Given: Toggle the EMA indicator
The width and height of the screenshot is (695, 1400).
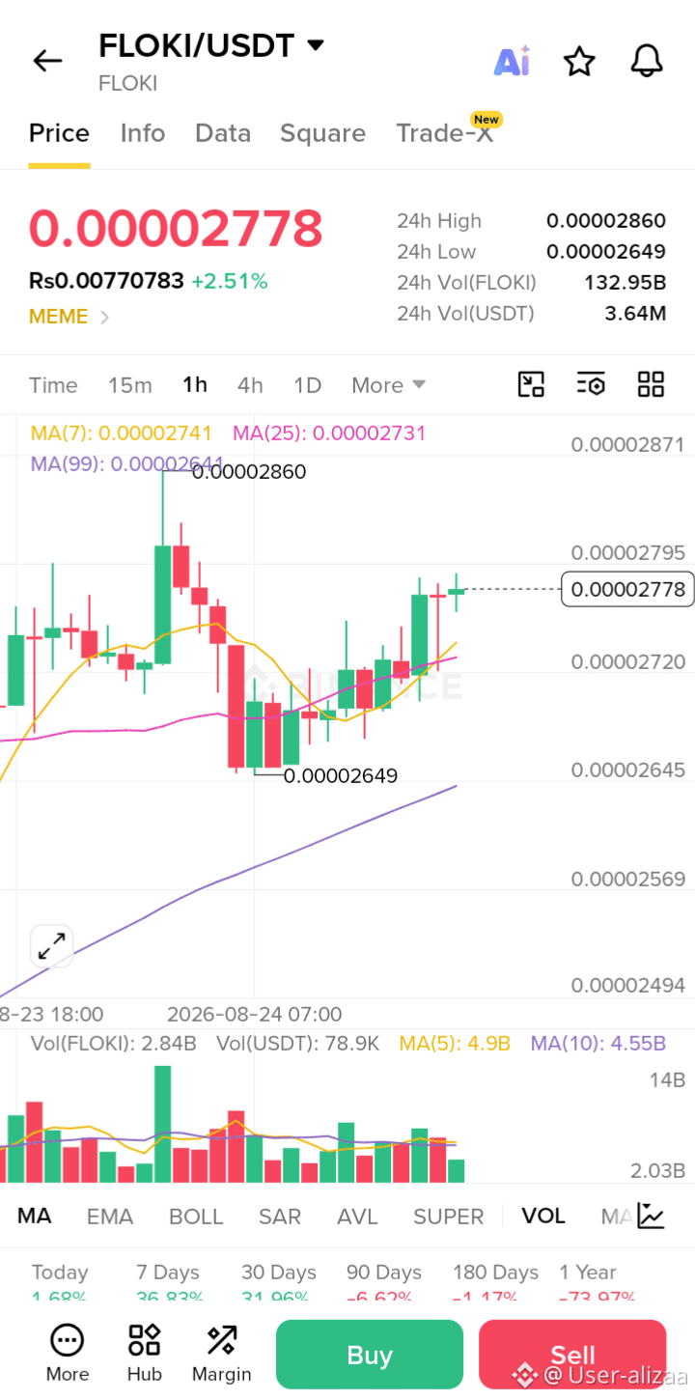Looking at the screenshot, I should 110,1217.
